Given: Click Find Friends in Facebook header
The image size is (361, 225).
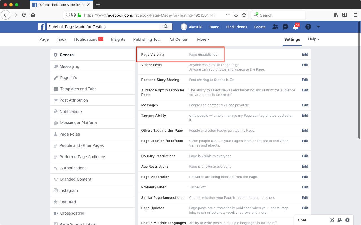Looking at the screenshot, I should (237, 27).
